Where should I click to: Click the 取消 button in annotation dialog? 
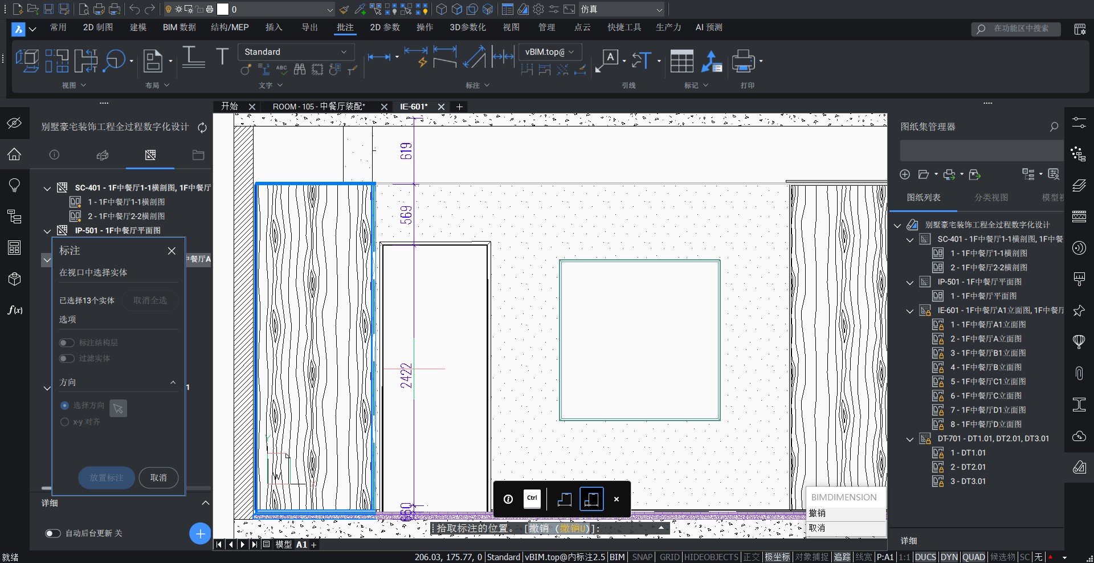click(x=158, y=478)
